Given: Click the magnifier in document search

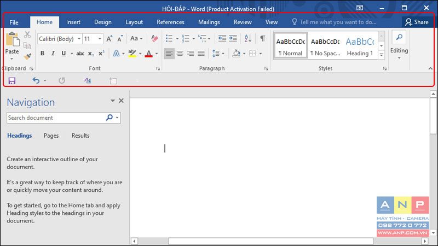Looking at the screenshot, I should click(x=109, y=118).
